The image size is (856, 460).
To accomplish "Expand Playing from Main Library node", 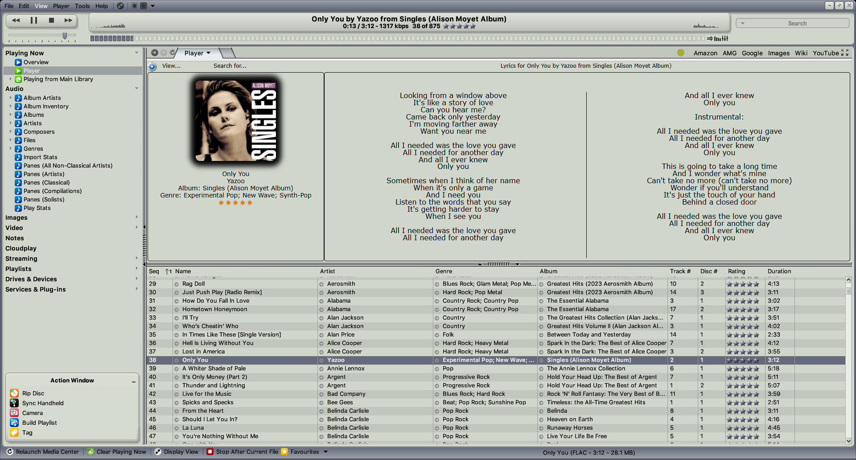I will click(x=11, y=79).
